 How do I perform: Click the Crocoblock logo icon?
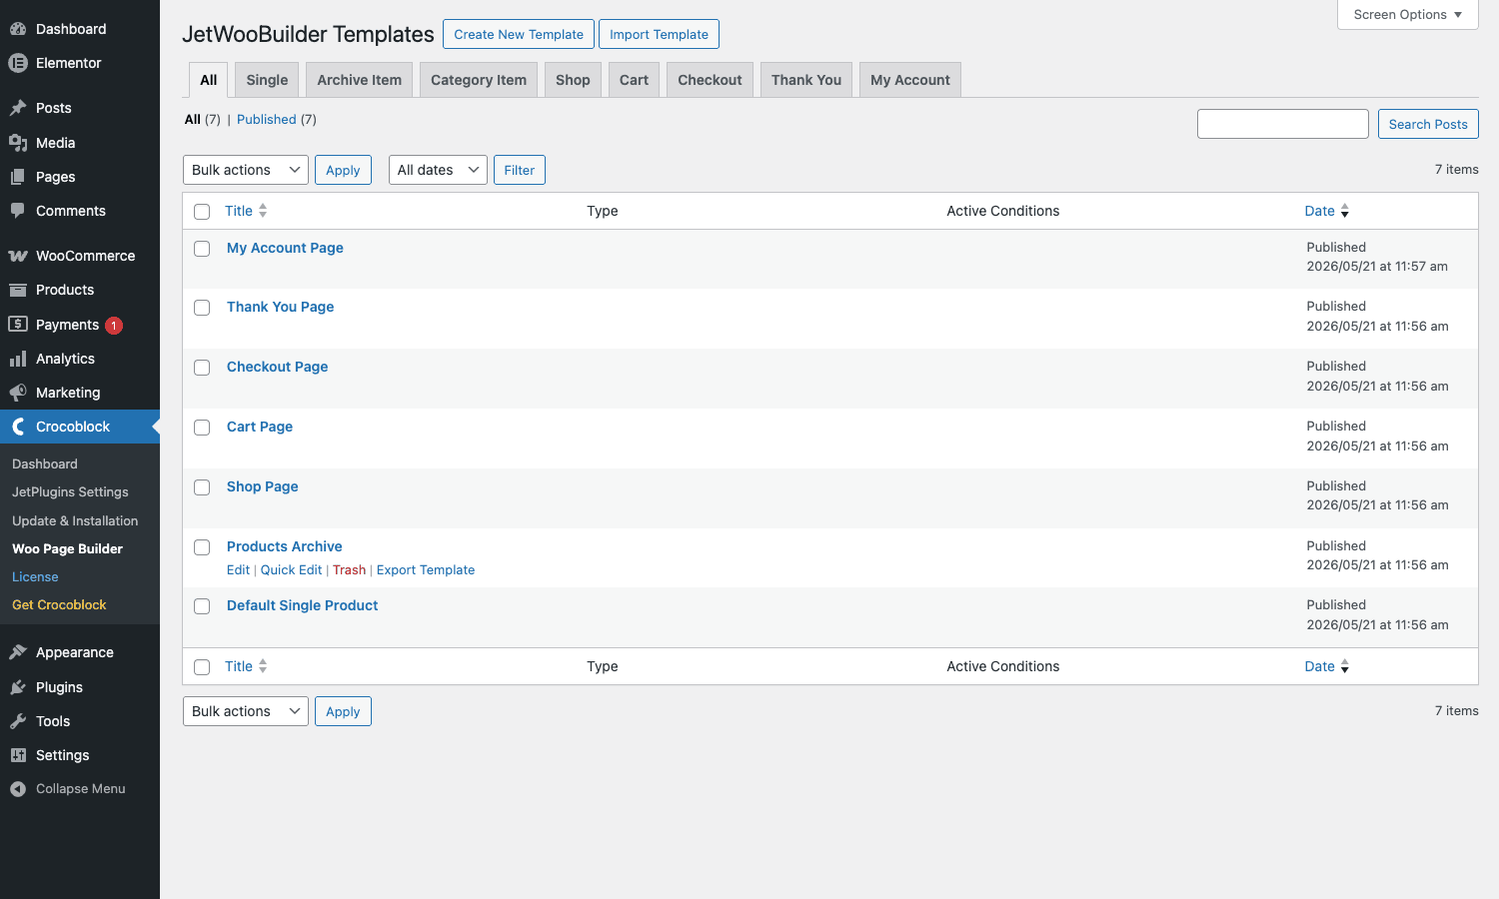pos(18,427)
